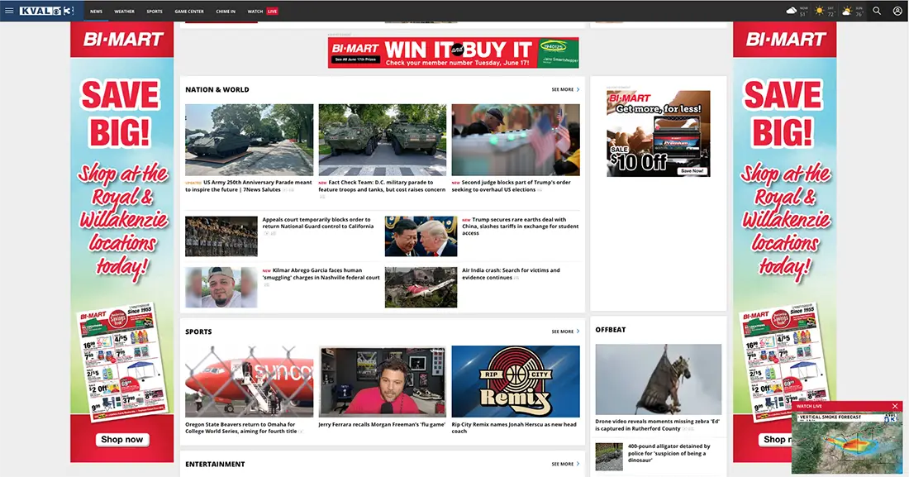The height and width of the screenshot is (477, 909).
Task: Open the News menu item
Action: coord(96,11)
